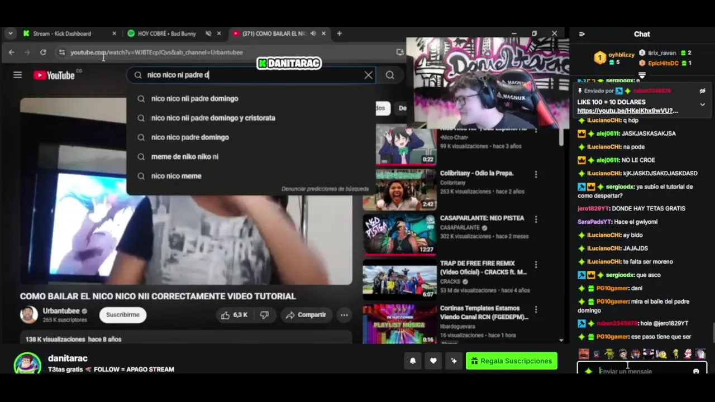Open options for TRAP DE FREE FIRE video
The height and width of the screenshot is (402, 715).
coord(536,265)
